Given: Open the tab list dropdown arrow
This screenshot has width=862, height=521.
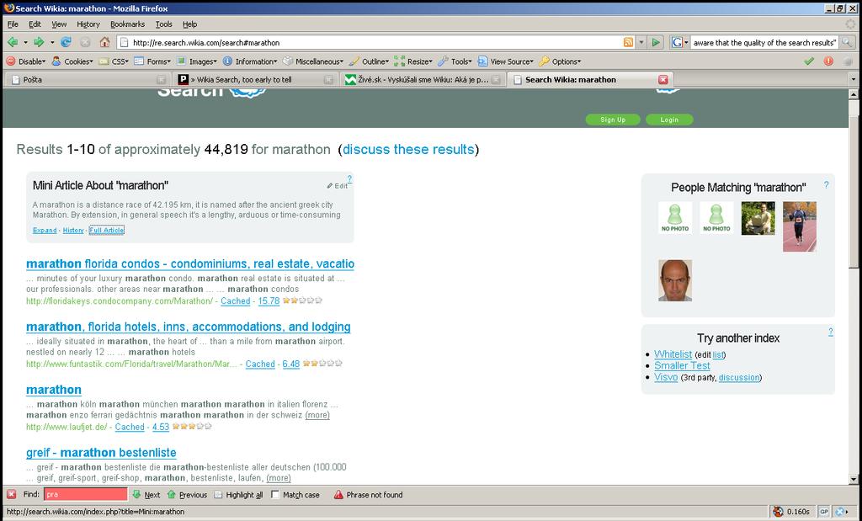Looking at the screenshot, I should click(854, 80).
